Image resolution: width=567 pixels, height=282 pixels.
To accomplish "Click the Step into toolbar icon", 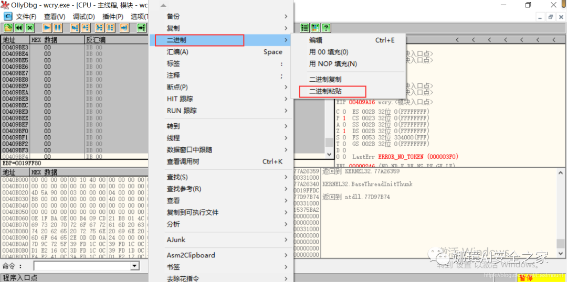I will coord(75,28).
